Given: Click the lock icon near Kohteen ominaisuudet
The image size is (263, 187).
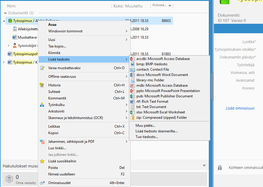Looking at the screenshot, I should (x=220, y=168).
